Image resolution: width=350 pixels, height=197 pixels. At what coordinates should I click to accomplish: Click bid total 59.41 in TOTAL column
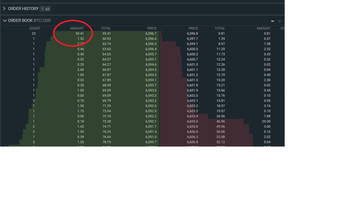coord(107,33)
